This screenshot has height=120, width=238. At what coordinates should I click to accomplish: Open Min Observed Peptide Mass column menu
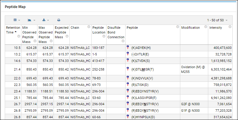coord(35,41)
